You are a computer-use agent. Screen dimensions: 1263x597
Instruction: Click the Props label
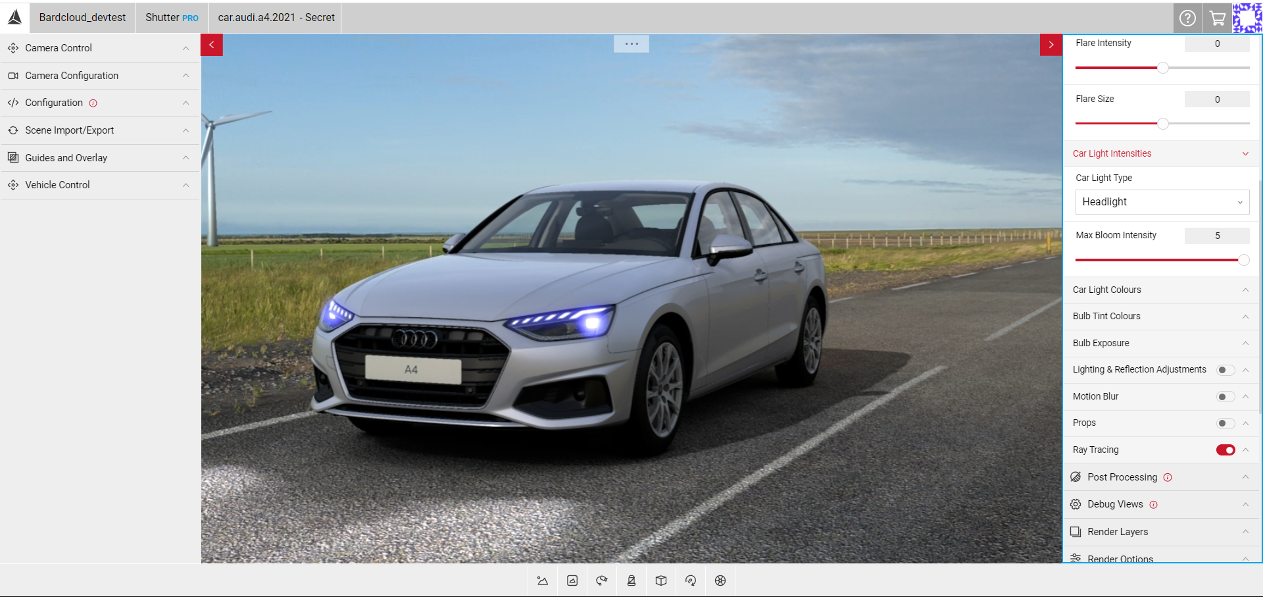pyautogui.click(x=1084, y=423)
